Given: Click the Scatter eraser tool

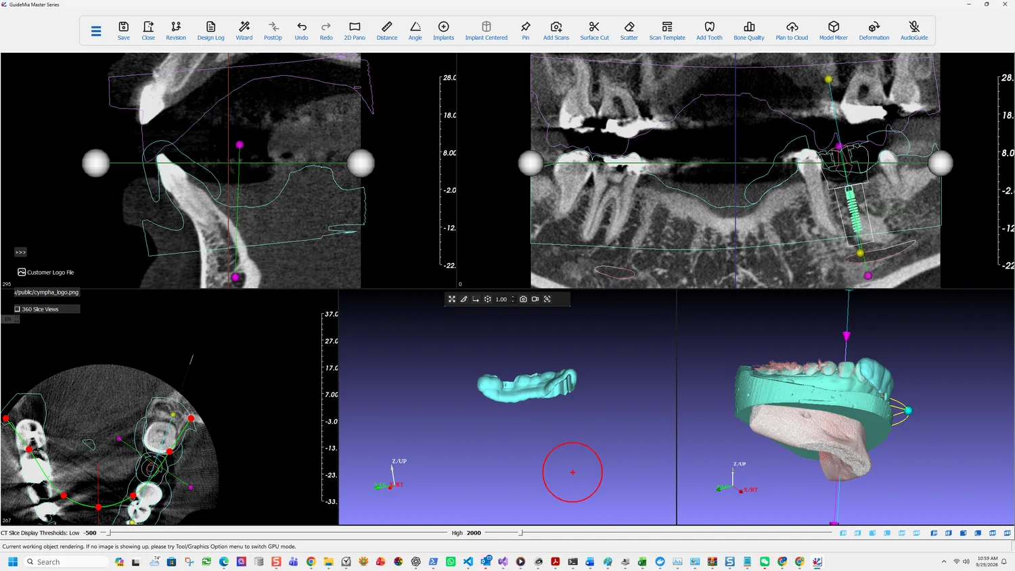Looking at the screenshot, I should click(629, 30).
